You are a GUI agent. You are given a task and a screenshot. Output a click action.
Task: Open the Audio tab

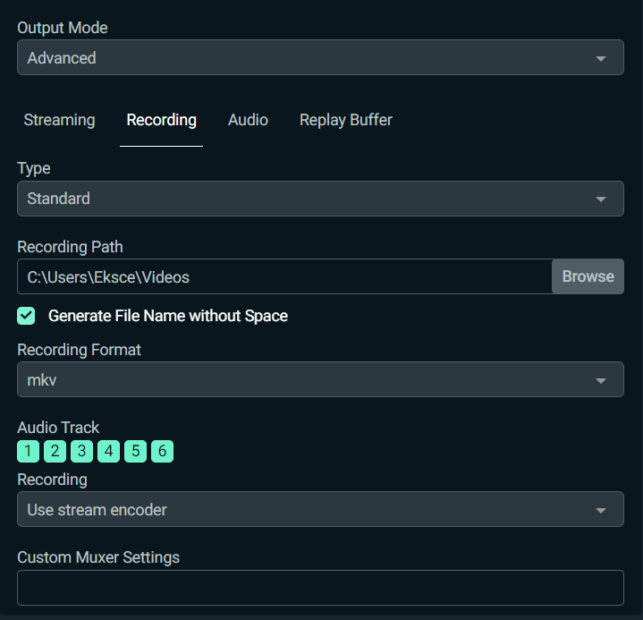(248, 120)
